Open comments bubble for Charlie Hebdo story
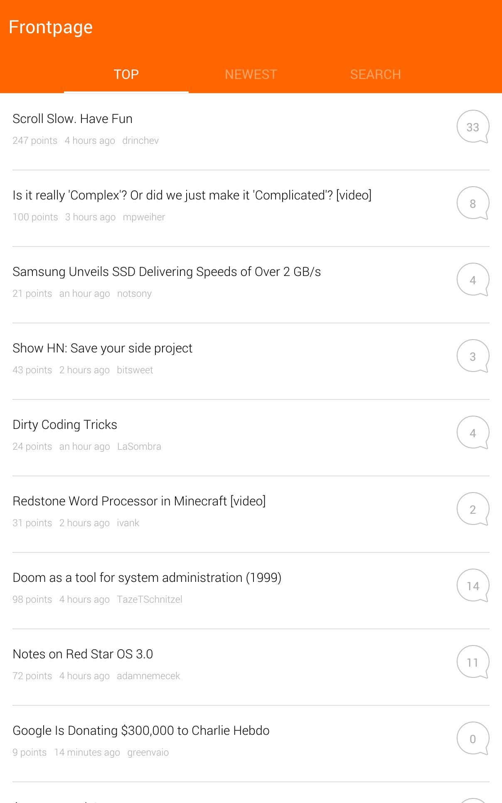 472,739
